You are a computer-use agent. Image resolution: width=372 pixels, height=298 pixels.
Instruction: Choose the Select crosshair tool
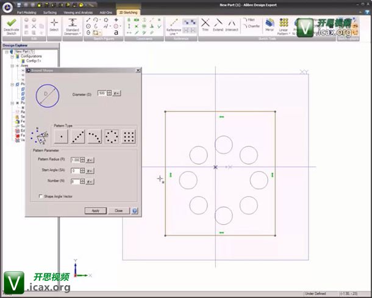(x=54, y=25)
